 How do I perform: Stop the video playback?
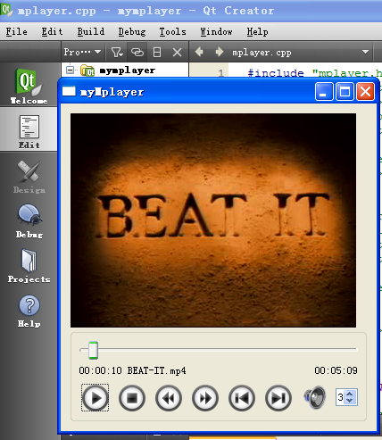(132, 398)
